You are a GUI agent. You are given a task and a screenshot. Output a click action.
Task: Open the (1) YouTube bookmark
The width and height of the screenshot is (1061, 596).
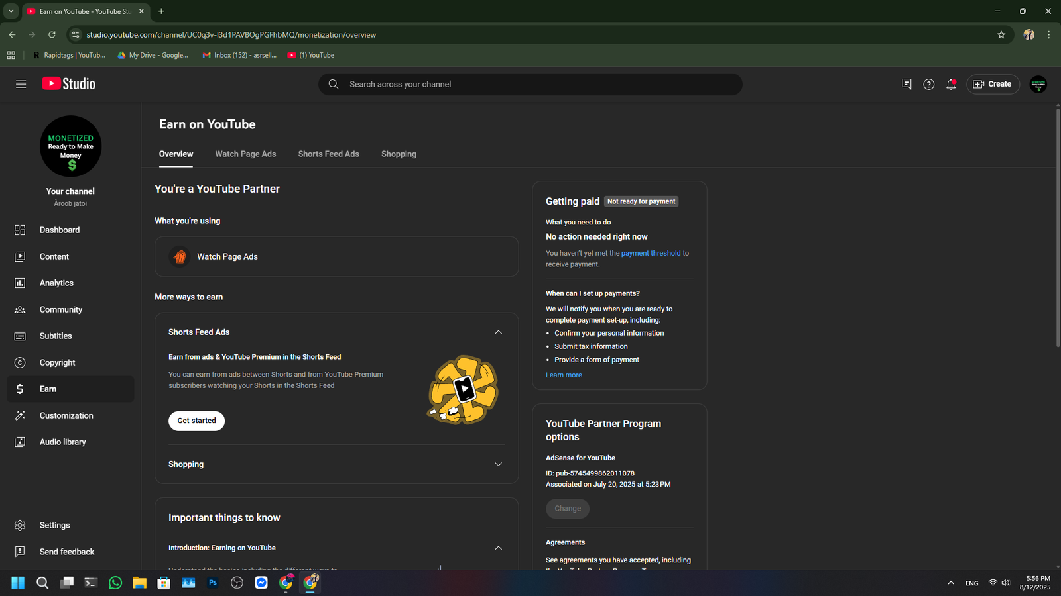310,55
